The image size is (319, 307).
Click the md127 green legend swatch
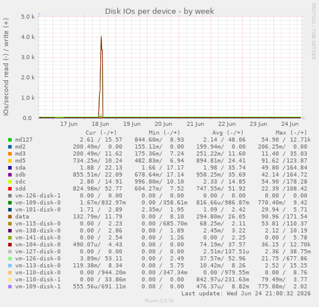(10, 140)
